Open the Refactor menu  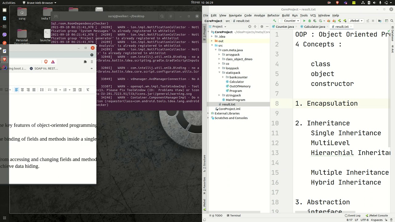pyautogui.click(x=273, y=15)
